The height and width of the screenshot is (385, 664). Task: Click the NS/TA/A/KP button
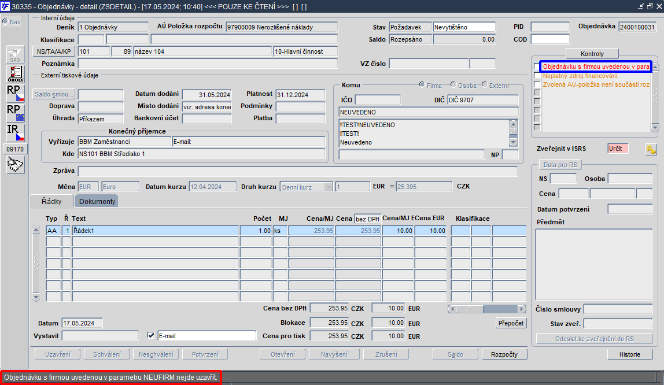tap(54, 51)
